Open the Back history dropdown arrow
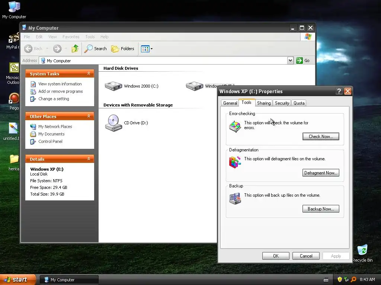Viewport: 381px width, 285px height. tap(47, 49)
